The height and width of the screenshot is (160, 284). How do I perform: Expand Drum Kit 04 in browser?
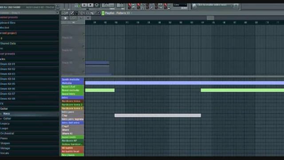point(8,79)
